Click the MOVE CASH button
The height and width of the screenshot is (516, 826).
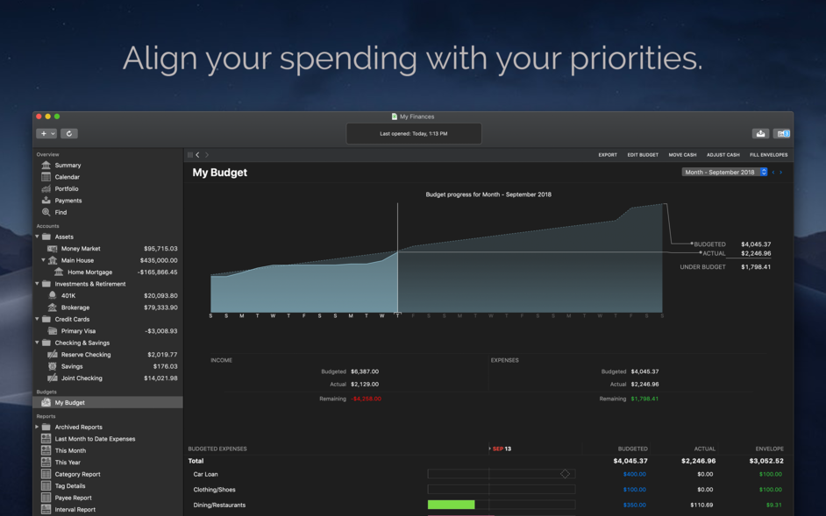tap(682, 154)
